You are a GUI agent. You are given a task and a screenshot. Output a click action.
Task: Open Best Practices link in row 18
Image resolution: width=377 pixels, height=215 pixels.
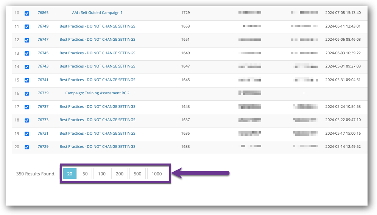pos(97,120)
